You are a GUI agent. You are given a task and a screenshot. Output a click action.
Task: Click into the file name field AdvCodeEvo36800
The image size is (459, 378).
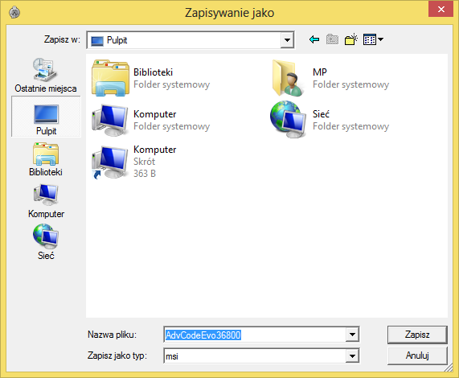[255, 335]
